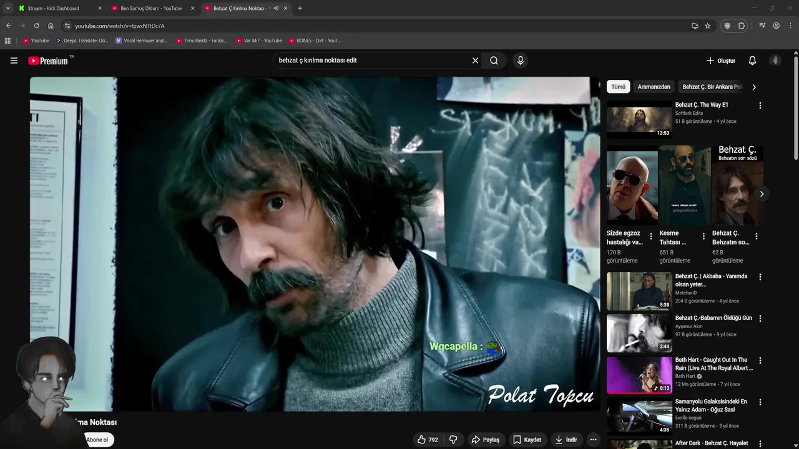Open browser extensions puzzle icon

[x=742, y=26]
